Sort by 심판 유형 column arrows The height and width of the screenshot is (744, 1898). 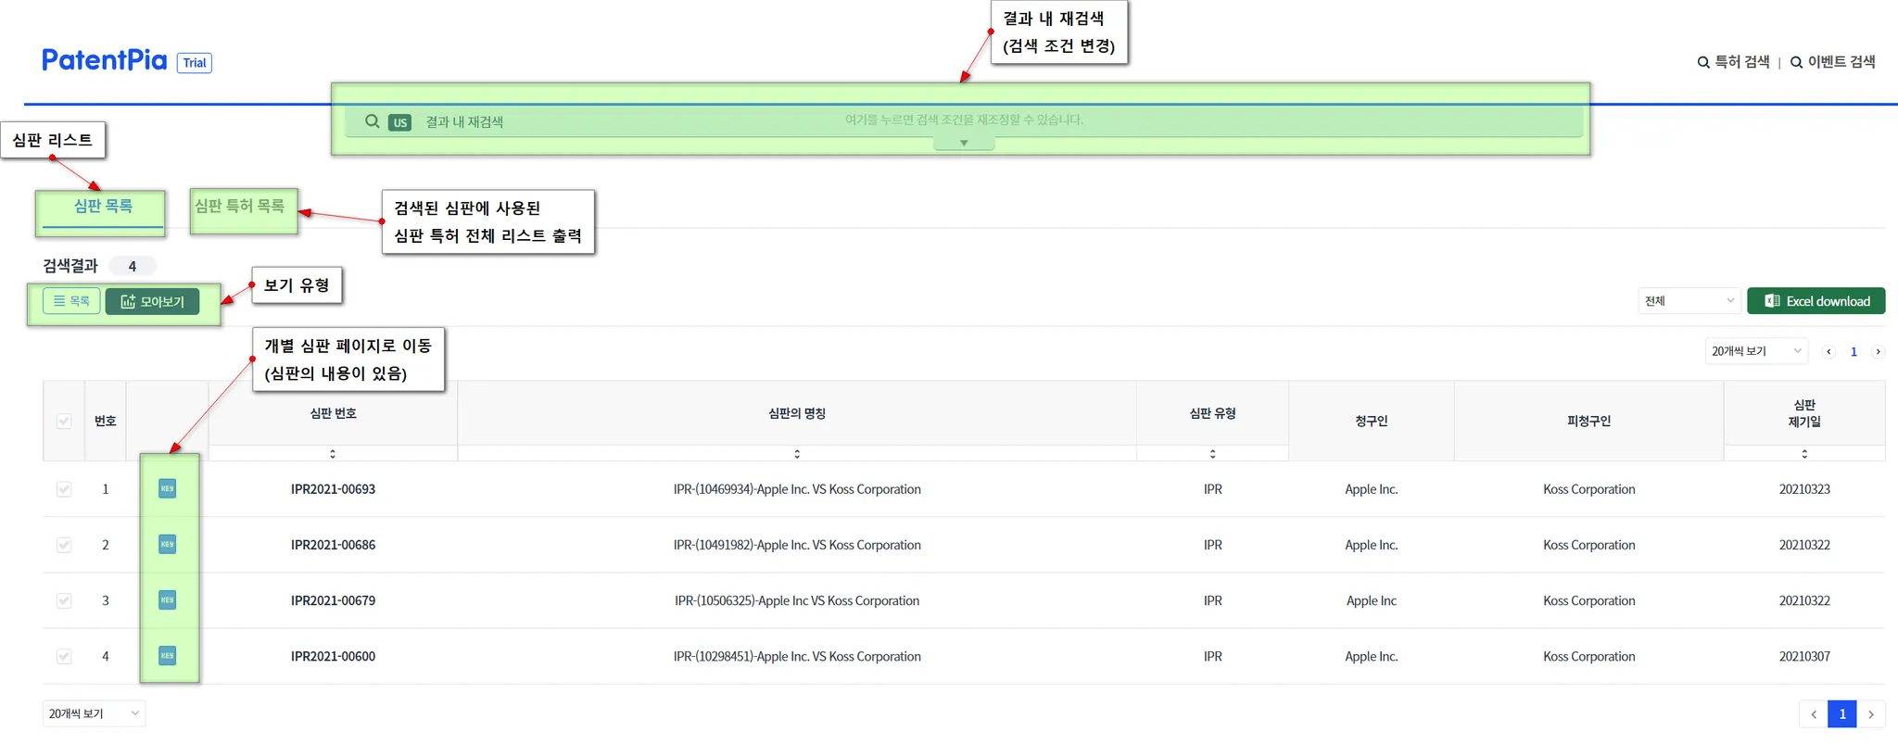tap(1212, 454)
